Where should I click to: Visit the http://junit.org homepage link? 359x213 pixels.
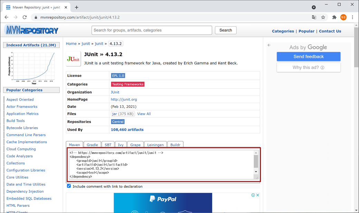coord(124,99)
